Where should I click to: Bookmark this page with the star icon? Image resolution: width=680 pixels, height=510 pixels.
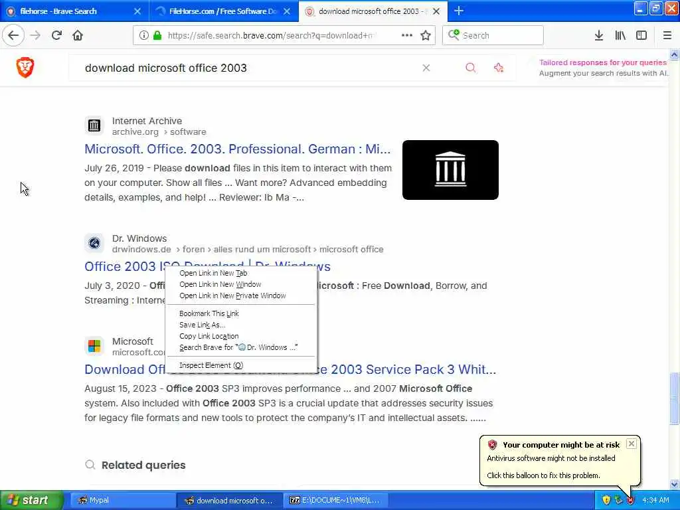(426, 36)
